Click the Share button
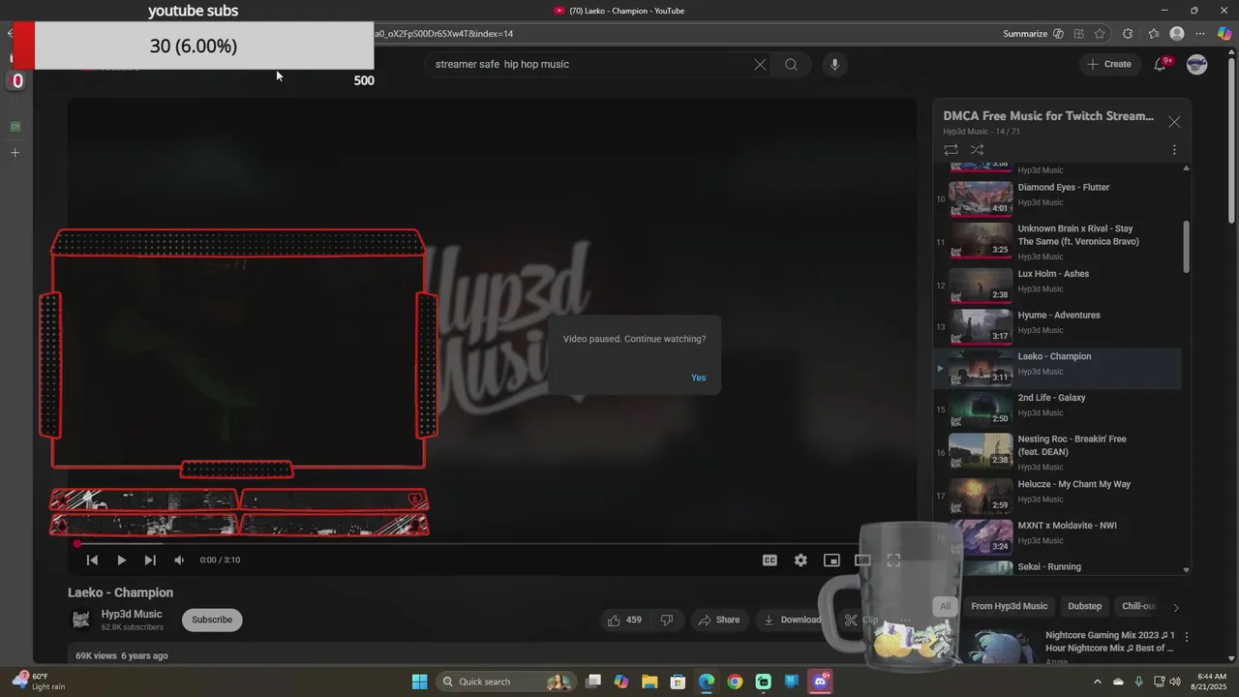This screenshot has width=1239, height=697. 719,620
